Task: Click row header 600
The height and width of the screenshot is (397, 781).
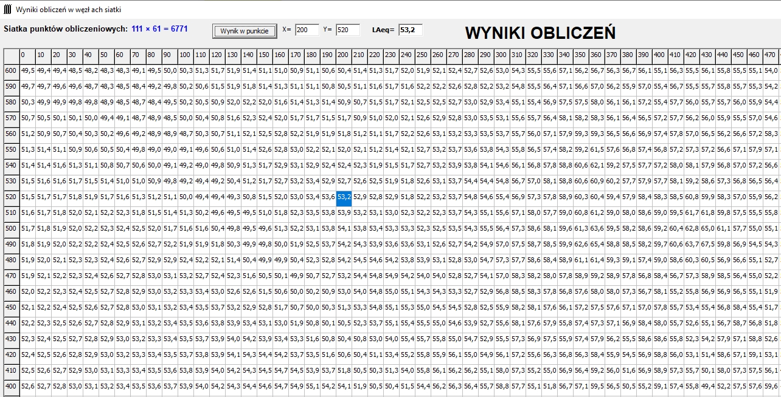Action: [x=11, y=70]
